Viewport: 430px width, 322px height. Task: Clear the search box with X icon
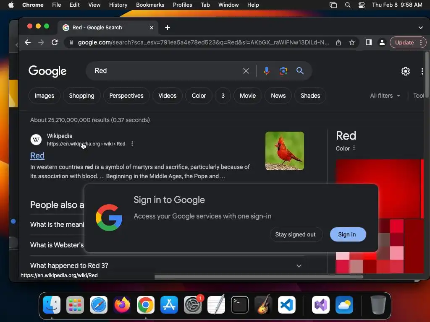pyautogui.click(x=246, y=71)
